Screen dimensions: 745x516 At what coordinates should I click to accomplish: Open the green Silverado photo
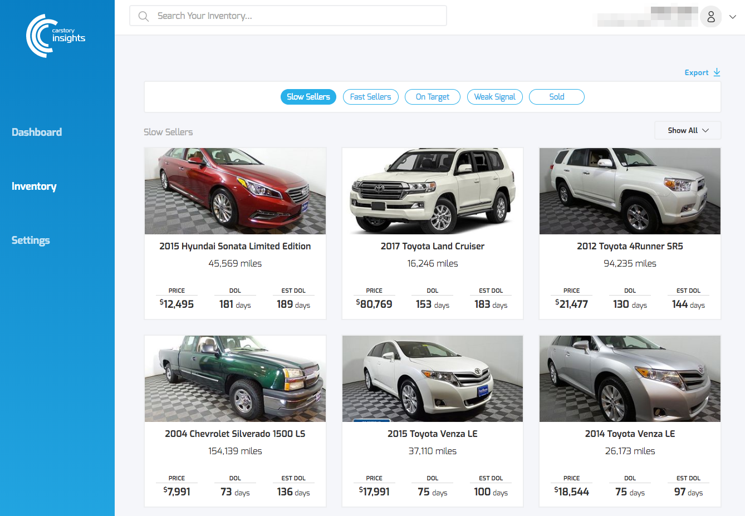[x=235, y=379]
